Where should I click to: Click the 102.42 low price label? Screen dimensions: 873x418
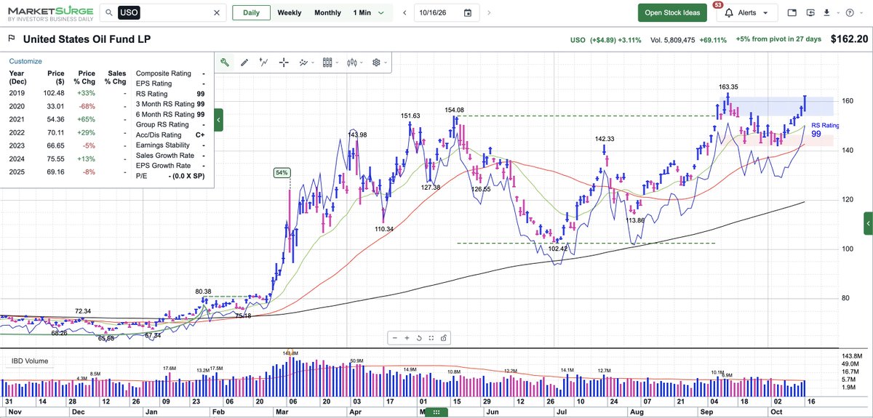coord(558,249)
